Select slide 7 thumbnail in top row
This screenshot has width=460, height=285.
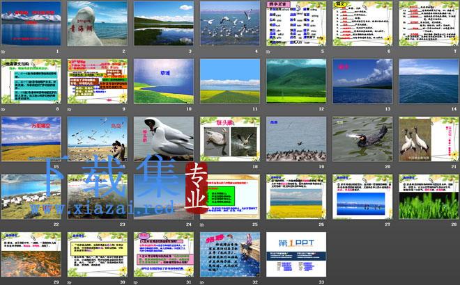pyautogui.click(x=429, y=23)
